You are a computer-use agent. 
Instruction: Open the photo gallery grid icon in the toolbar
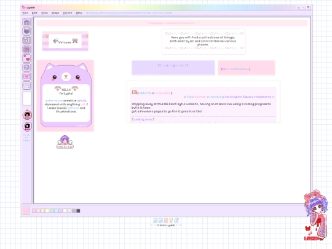click(26, 40)
